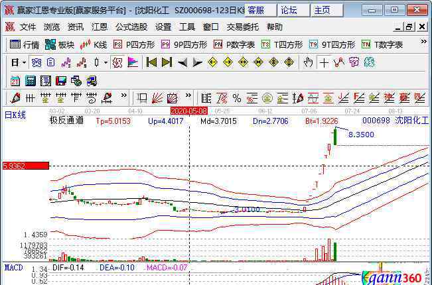Click the 000698 沈阳化工 stock name

(396, 121)
